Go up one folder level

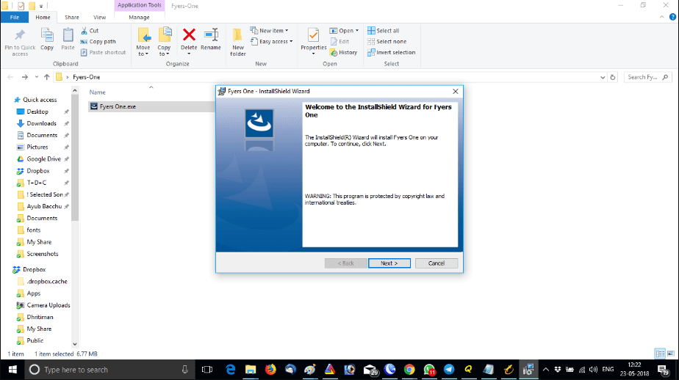pos(47,77)
